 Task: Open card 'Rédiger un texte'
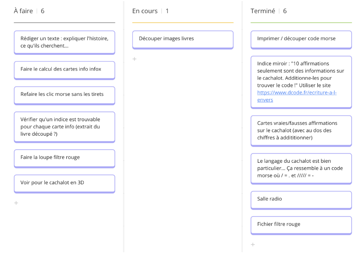(x=64, y=42)
